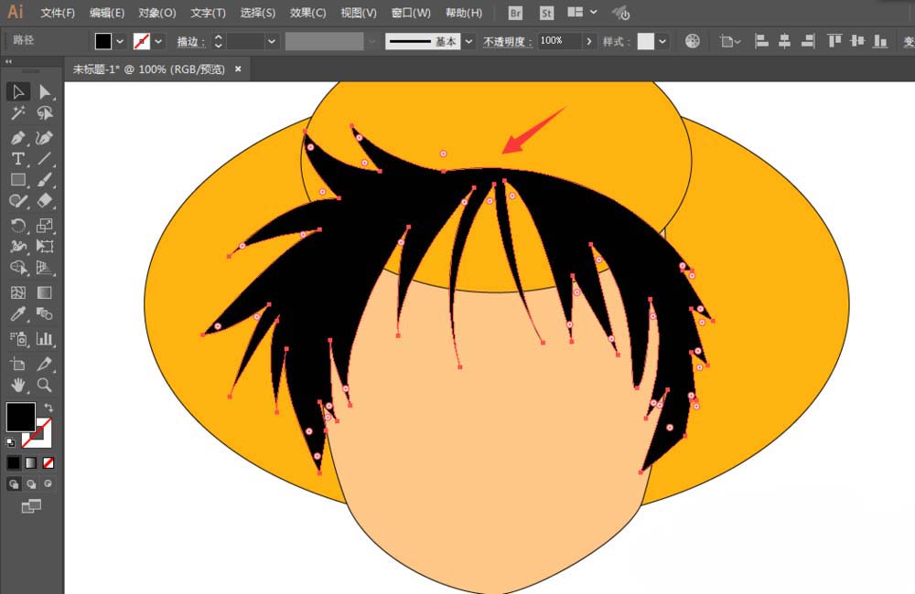Open 编辑(E) menu
This screenshot has width=915, height=594.
(107, 13)
